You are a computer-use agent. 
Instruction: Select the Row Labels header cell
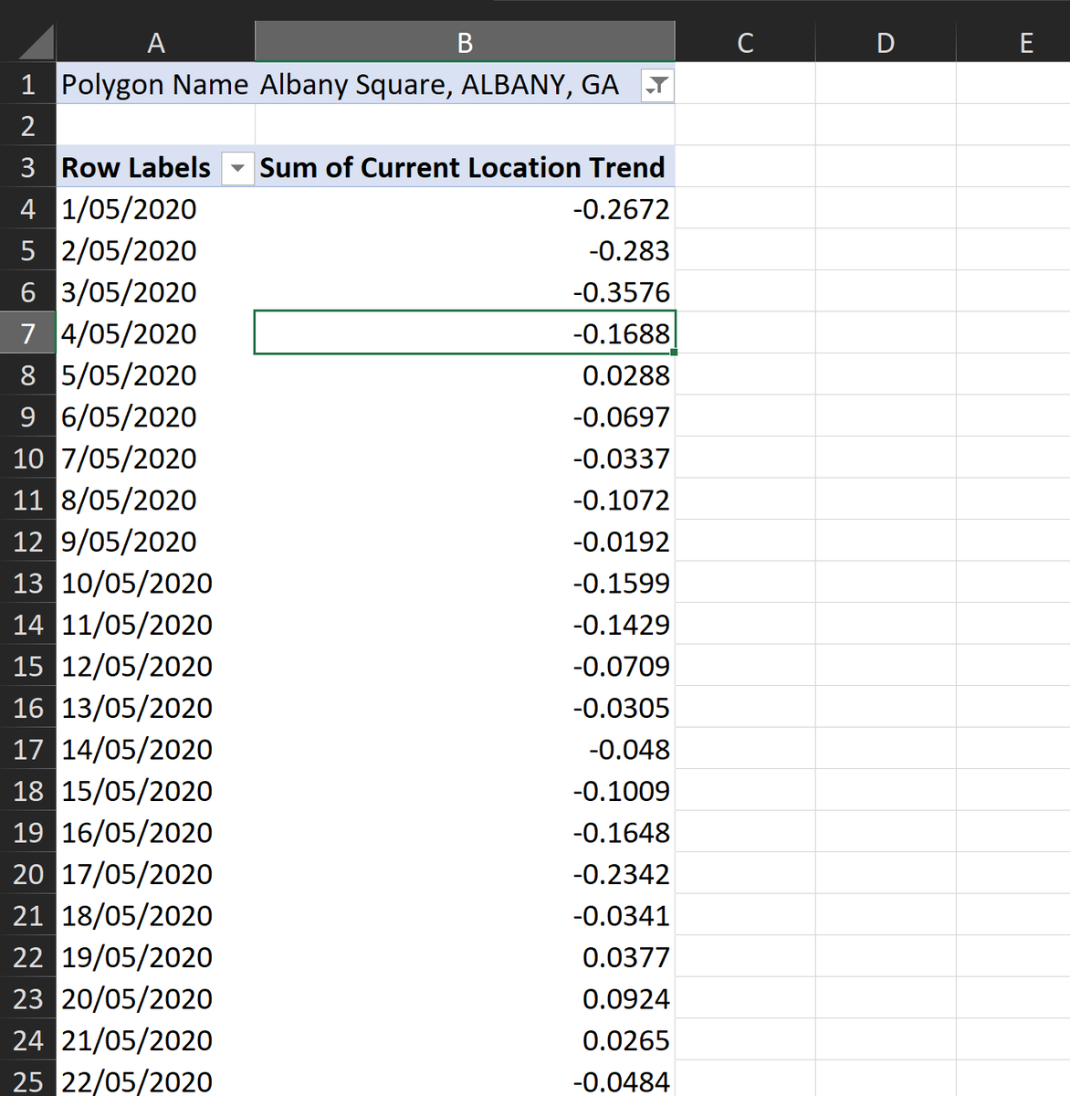click(x=135, y=168)
